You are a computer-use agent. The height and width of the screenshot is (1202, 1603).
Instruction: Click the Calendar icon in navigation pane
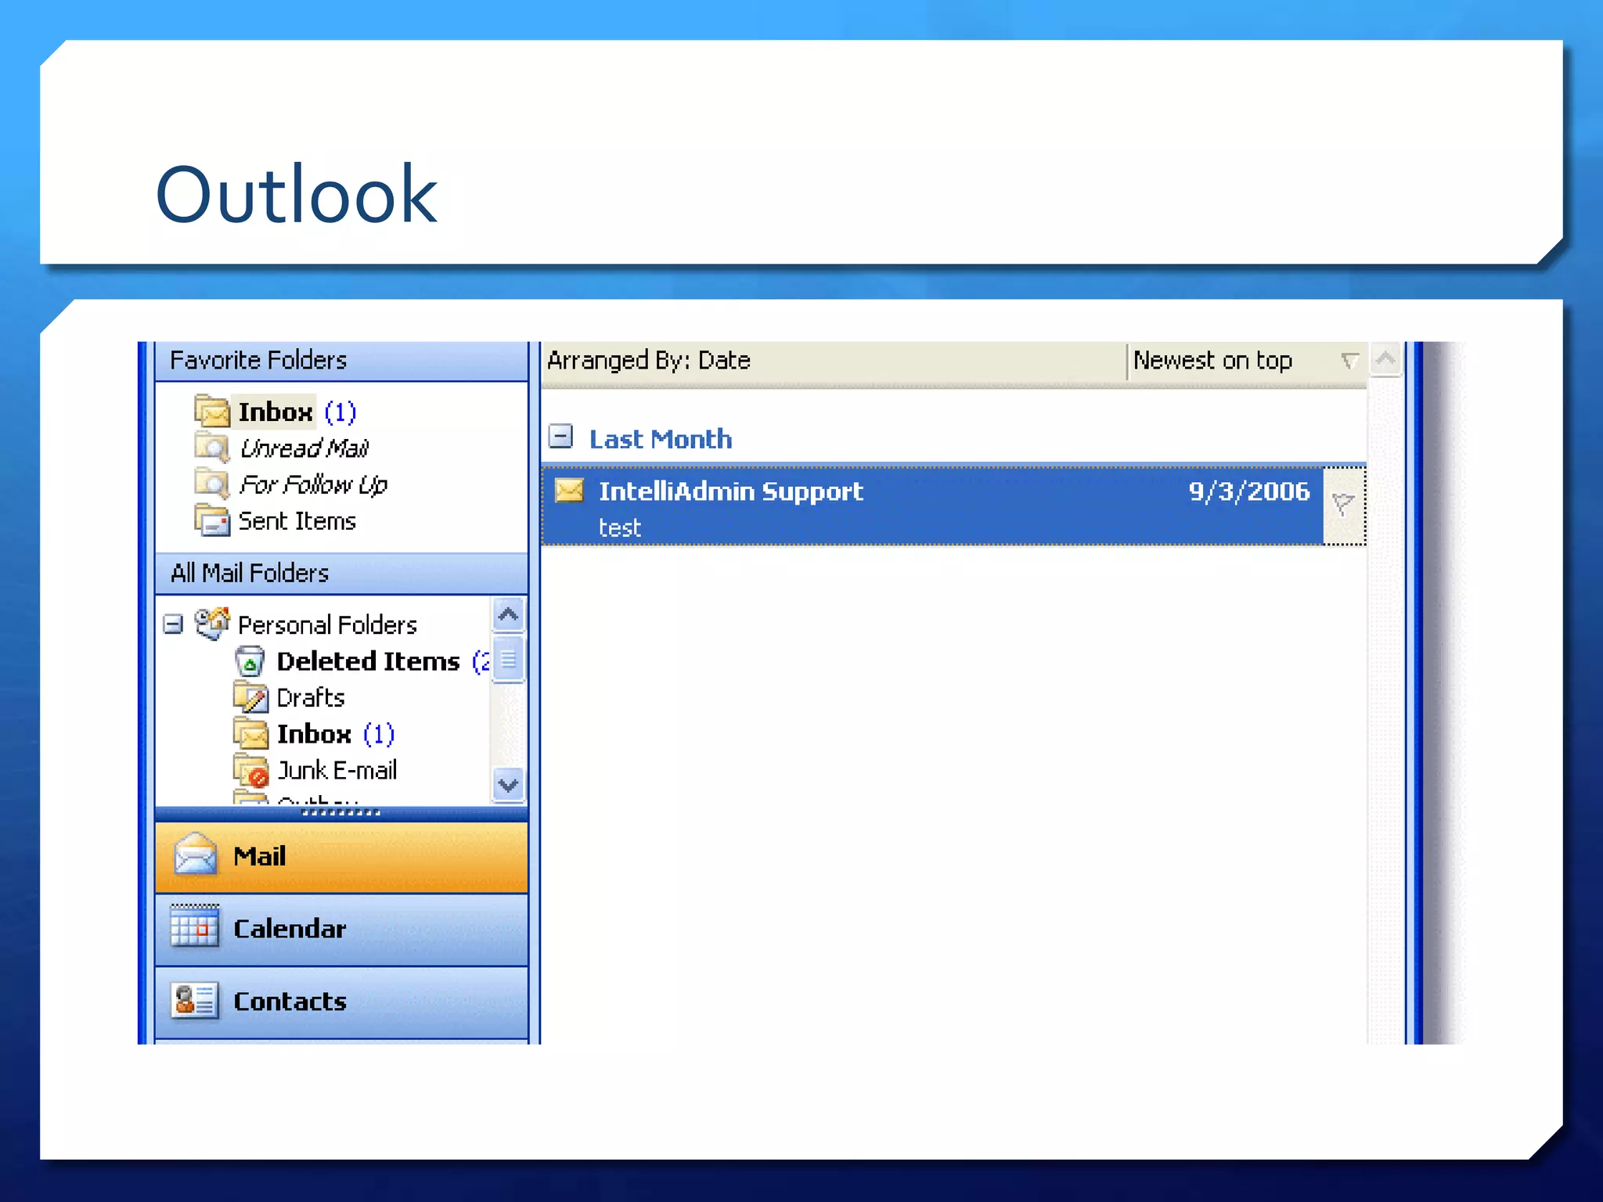pyautogui.click(x=195, y=927)
